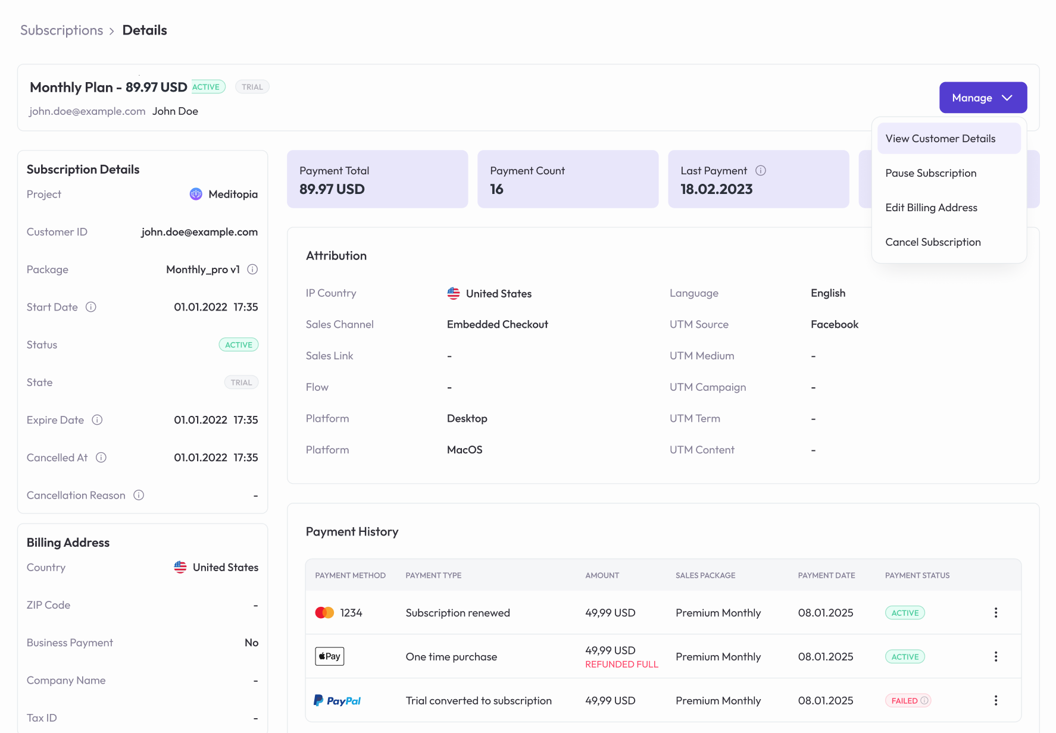
Task: Select View Customer Details menu item
Action: (x=940, y=139)
